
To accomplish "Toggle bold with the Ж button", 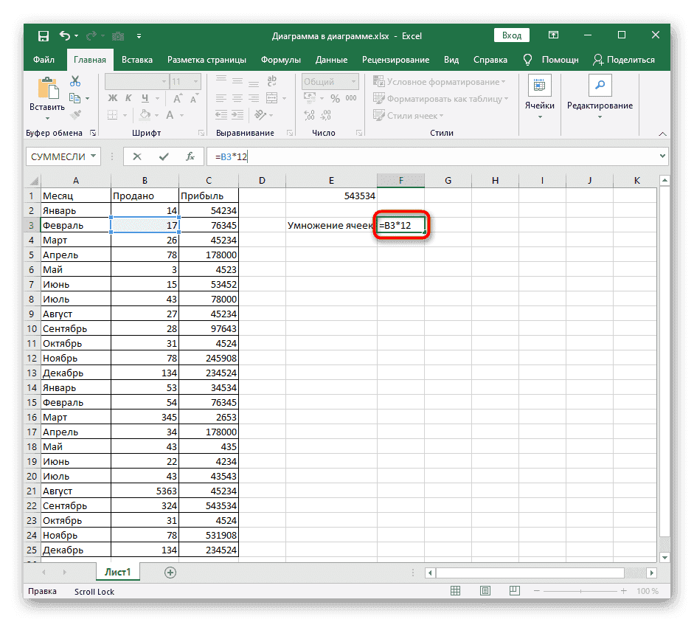I will pyautogui.click(x=111, y=98).
